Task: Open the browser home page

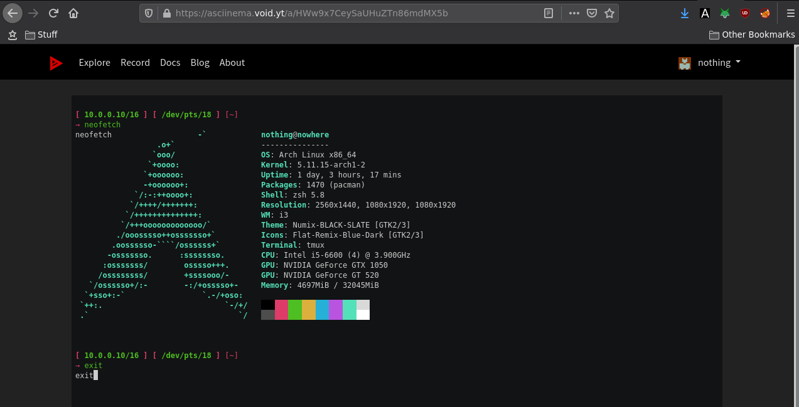Action: coord(73,13)
